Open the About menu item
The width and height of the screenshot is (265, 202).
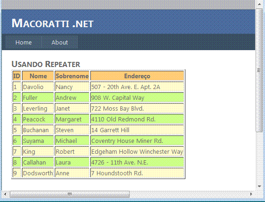(x=59, y=42)
